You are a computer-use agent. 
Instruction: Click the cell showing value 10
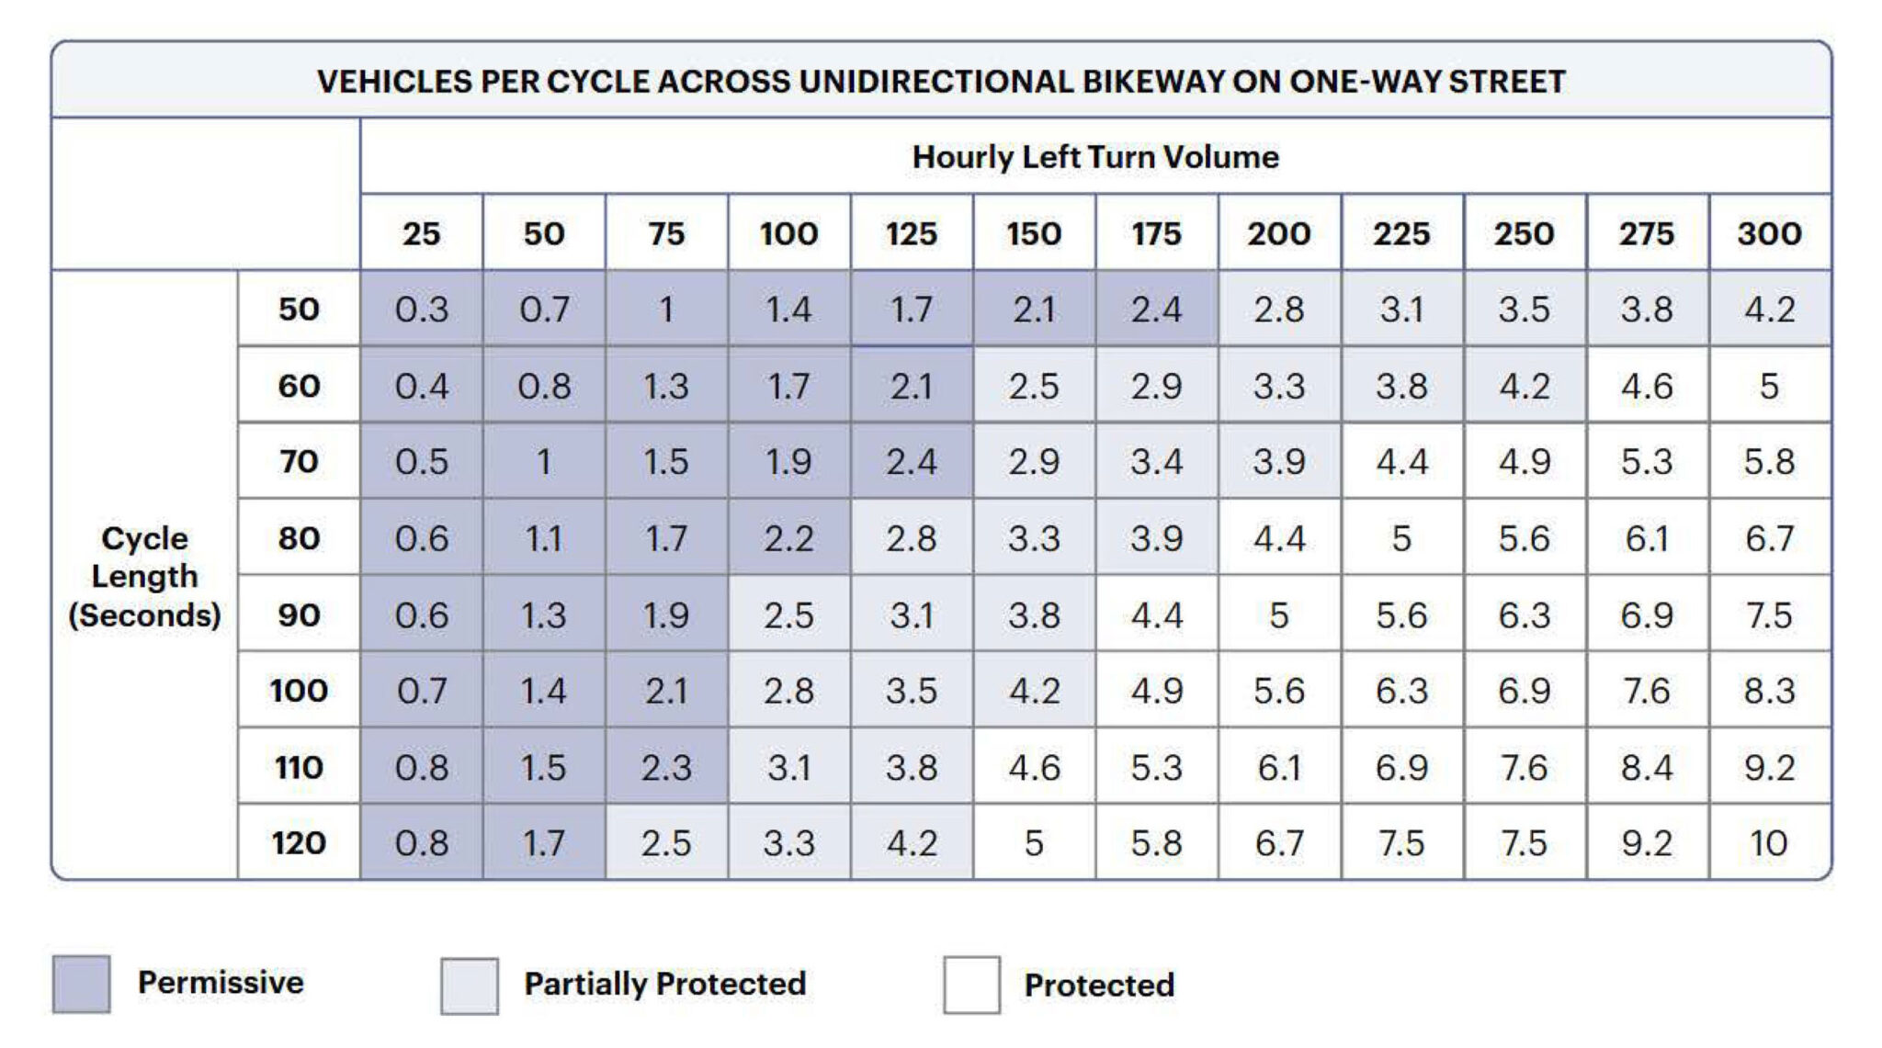click(1769, 843)
